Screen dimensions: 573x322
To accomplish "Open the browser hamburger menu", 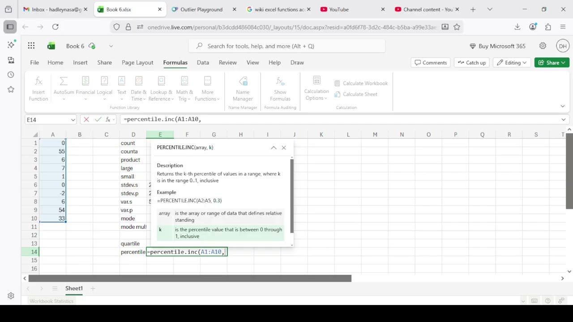I will 563,27.
